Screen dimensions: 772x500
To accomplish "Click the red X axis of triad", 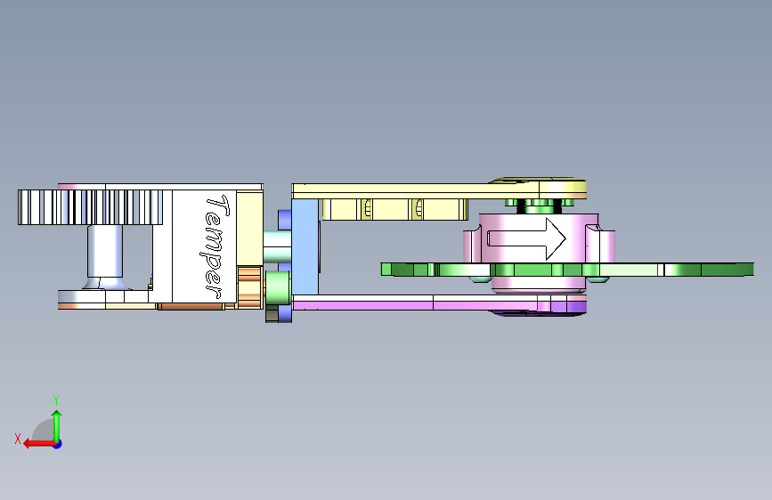I will pos(39,444).
